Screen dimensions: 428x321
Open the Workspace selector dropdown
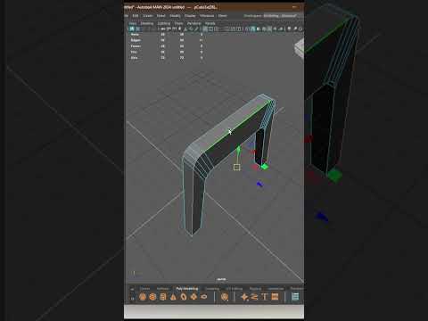tap(280, 16)
